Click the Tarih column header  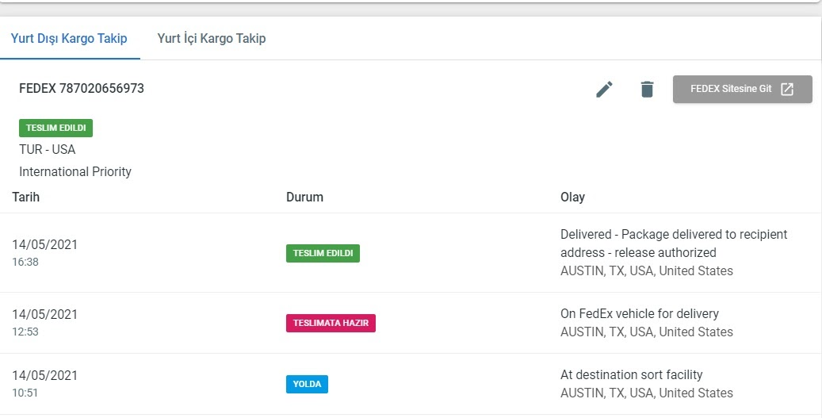click(x=25, y=197)
